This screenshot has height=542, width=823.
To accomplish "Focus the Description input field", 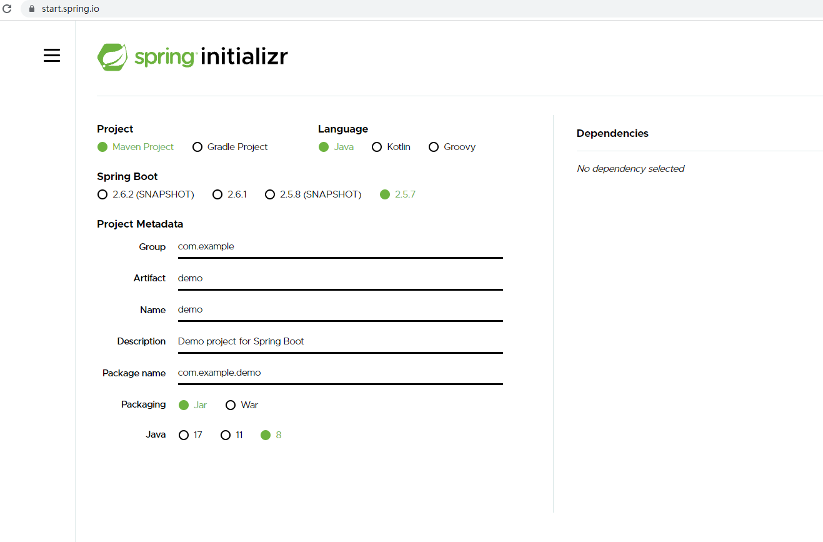I will coord(341,342).
